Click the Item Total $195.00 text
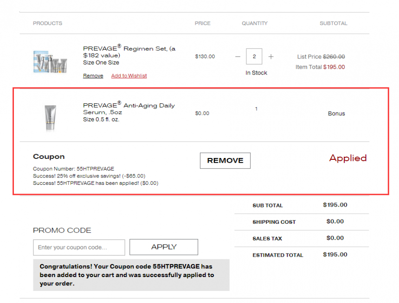Viewport: 399px width, 303px height. coord(320,67)
